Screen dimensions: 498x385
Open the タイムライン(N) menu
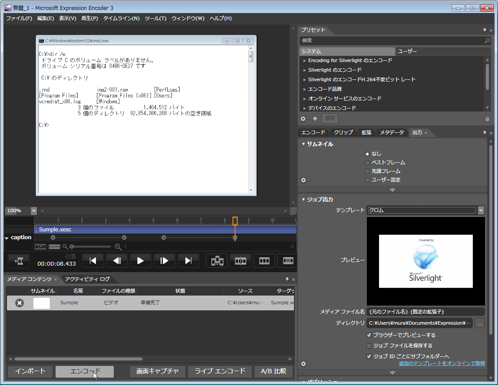(121, 18)
